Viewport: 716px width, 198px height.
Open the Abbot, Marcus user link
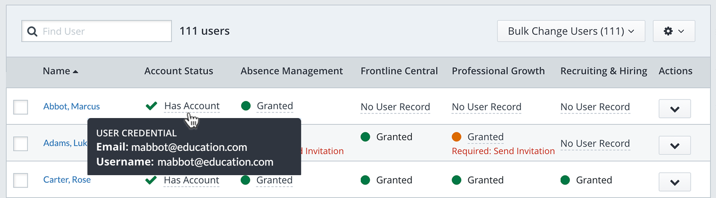point(72,107)
